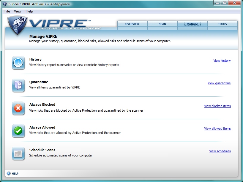This screenshot has width=243, height=182.
Task: Open the View schedules link
Action: [220, 151]
